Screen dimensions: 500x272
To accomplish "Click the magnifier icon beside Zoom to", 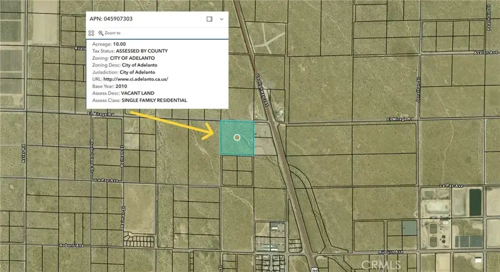I will tap(101, 33).
